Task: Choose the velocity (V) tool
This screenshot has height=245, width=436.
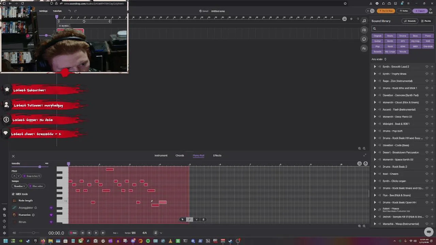Action: (197, 219)
